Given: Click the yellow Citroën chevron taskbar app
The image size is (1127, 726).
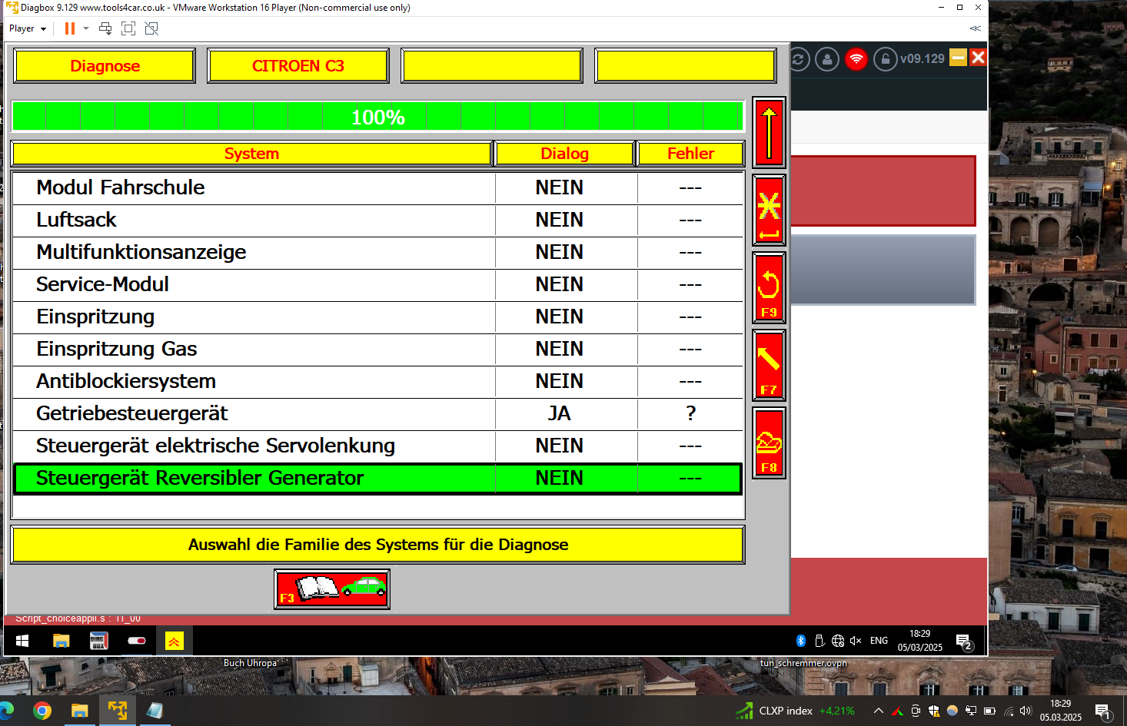Looking at the screenshot, I should click(174, 641).
